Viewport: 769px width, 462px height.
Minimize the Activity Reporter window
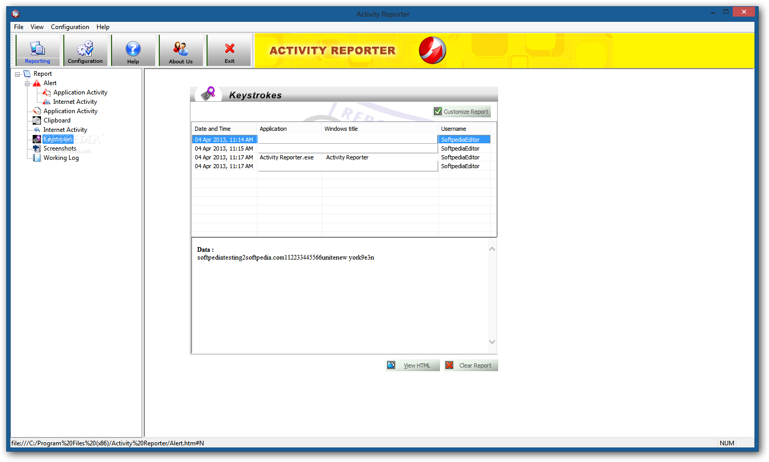tap(713, 12)
